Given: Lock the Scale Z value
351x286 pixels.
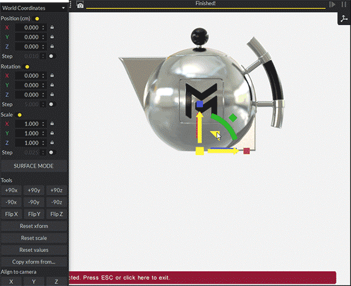Looking at the screenshot, I should (52, 143).
